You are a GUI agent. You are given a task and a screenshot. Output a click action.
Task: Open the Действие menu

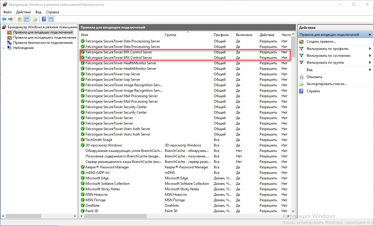click(24, 12)
